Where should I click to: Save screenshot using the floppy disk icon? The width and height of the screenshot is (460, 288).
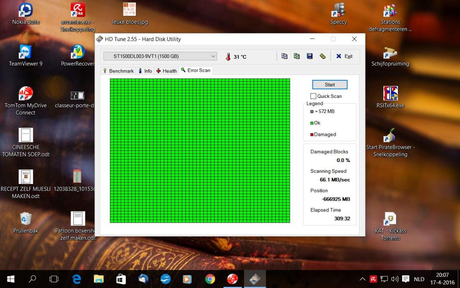(310, 56)
